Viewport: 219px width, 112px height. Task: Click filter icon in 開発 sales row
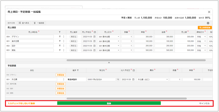[x=60, y=50]
